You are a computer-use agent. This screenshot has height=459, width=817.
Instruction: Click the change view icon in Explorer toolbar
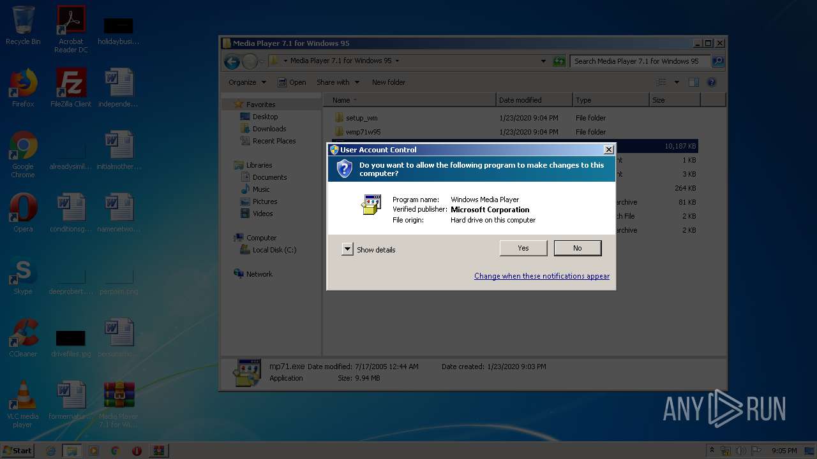coord(661,82)
